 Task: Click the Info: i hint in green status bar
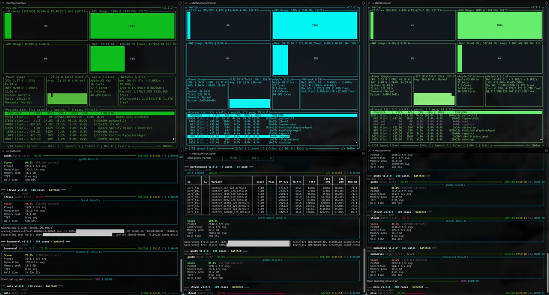pyautogui.click(x=54, y=146)
